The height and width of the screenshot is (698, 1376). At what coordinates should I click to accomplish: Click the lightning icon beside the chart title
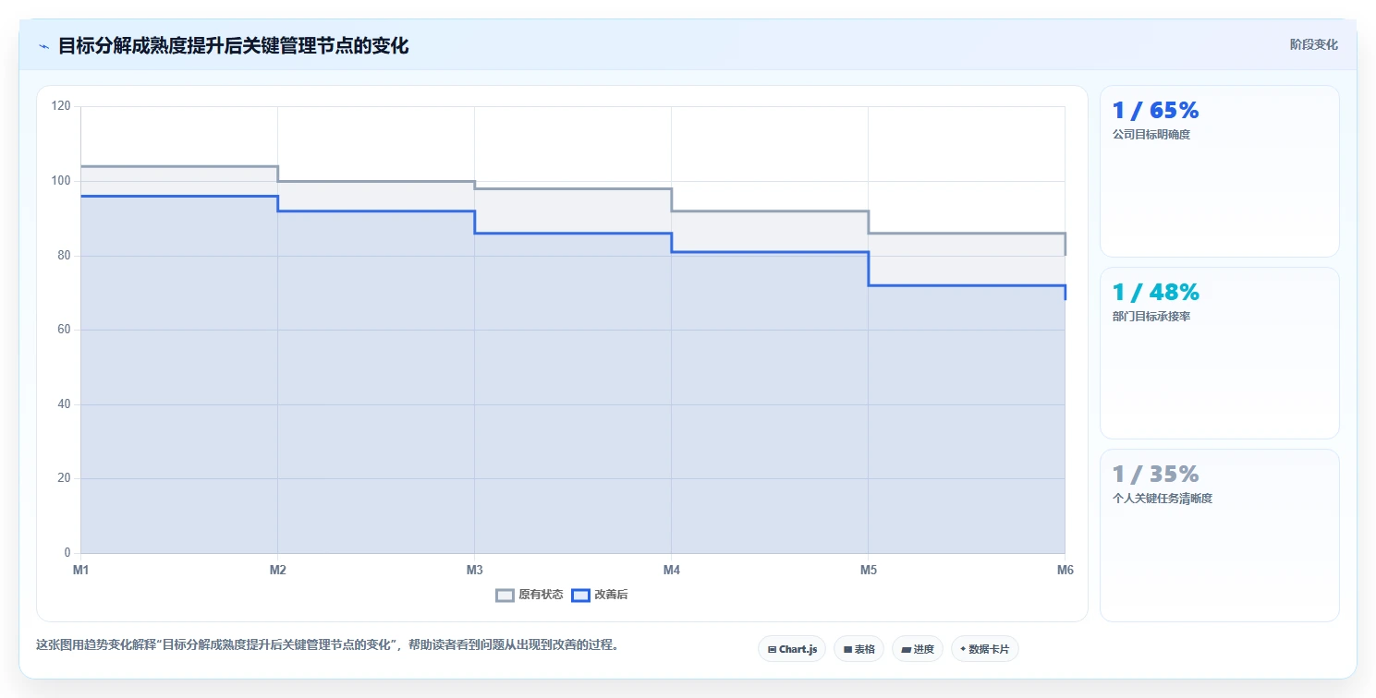43,46
